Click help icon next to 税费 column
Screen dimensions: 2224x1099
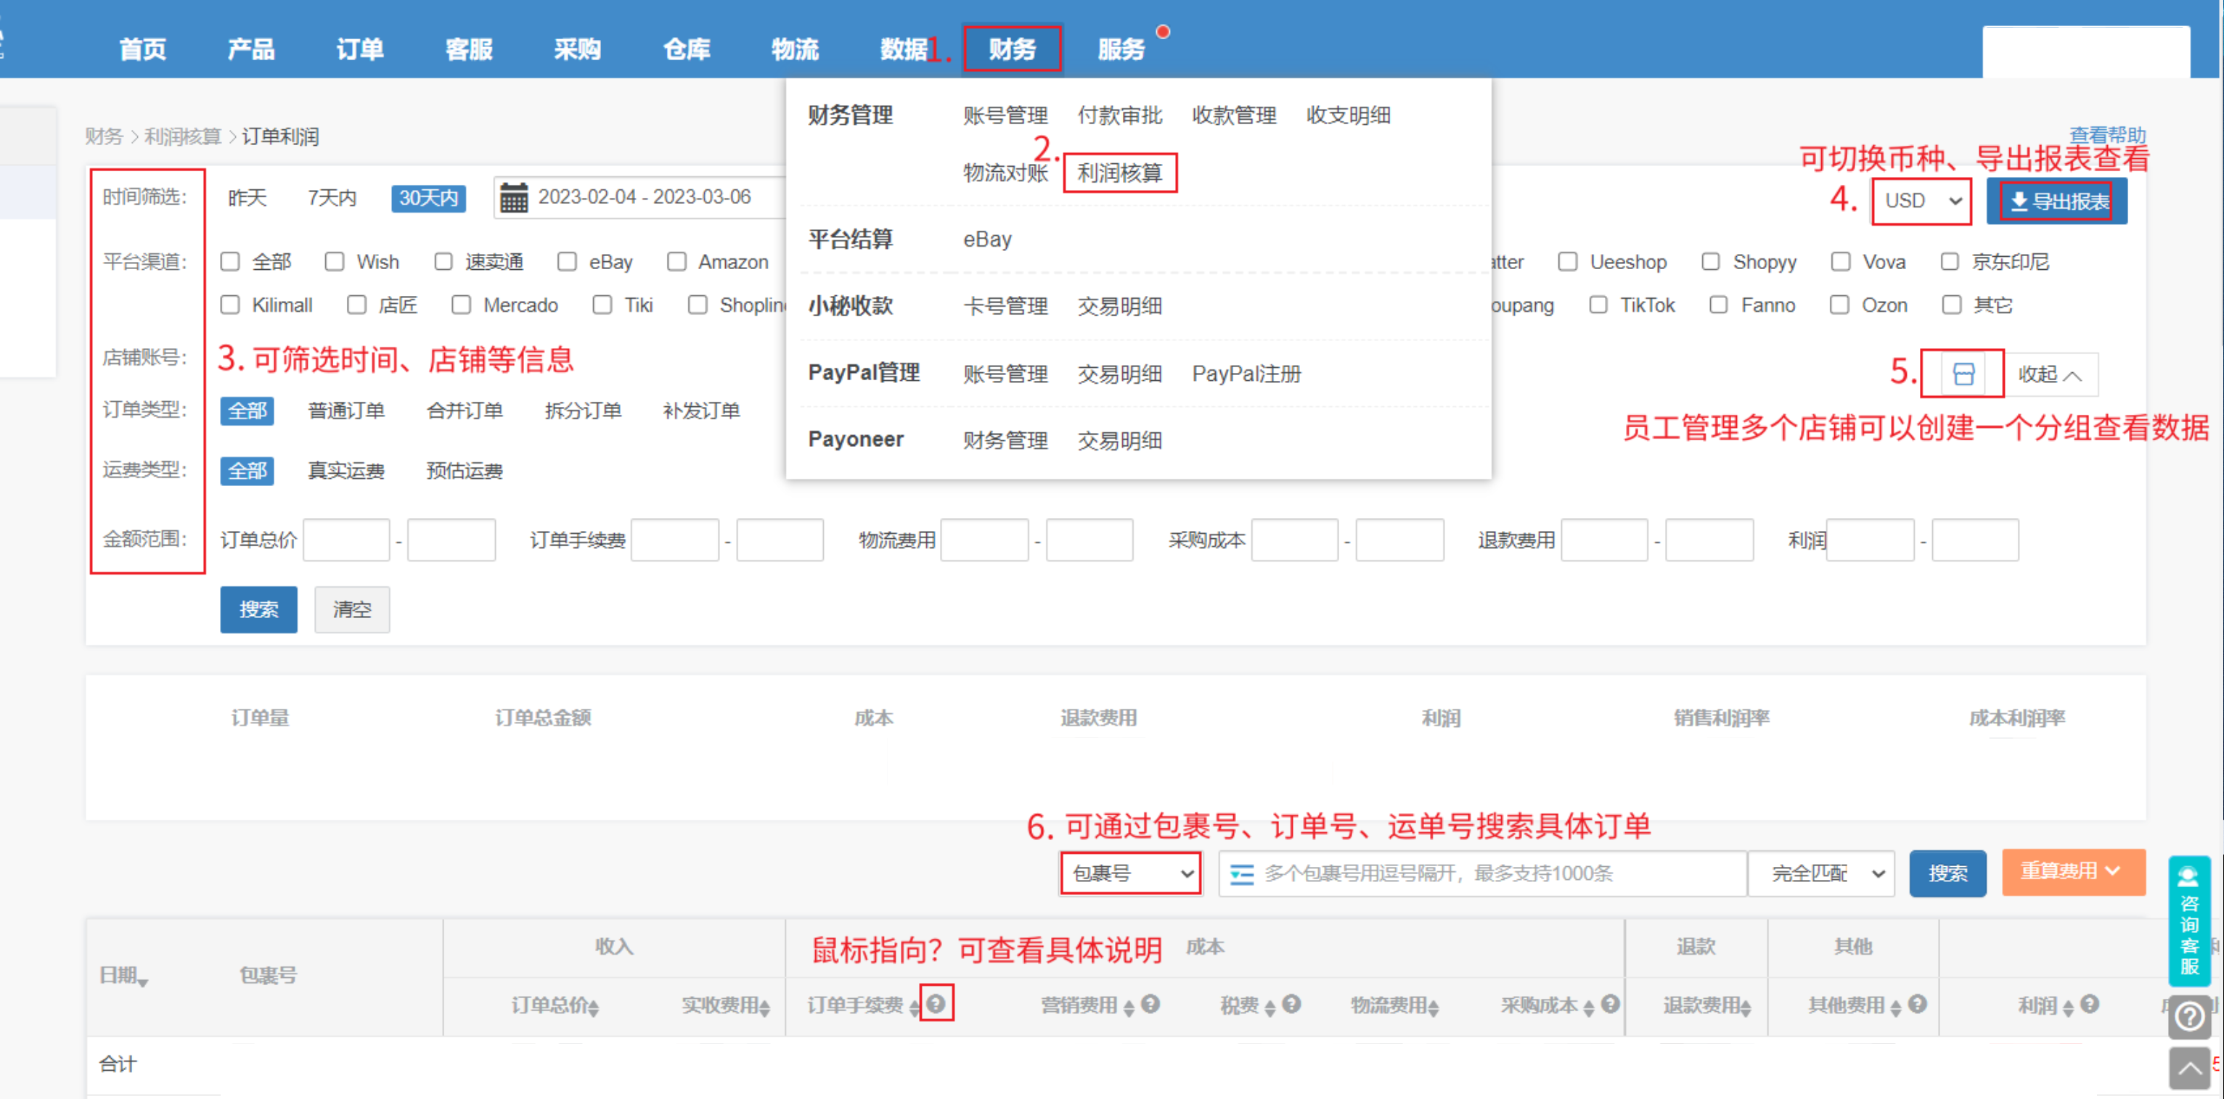point(1291,1003)
